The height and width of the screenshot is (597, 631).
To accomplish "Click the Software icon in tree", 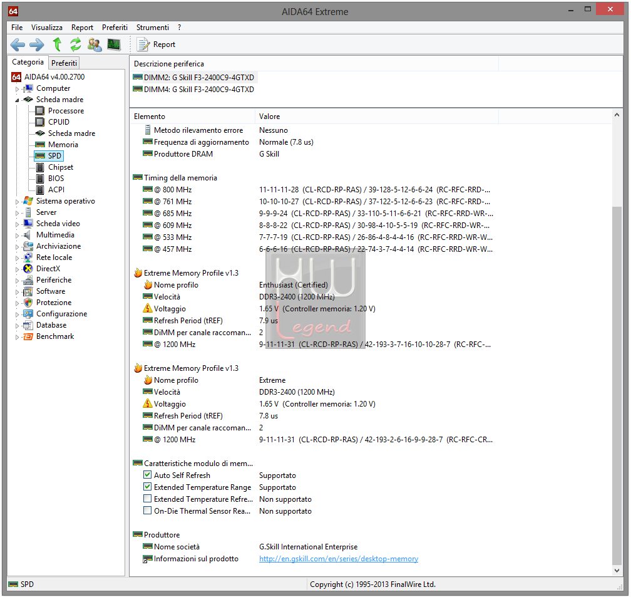I will tap(28, 291).
